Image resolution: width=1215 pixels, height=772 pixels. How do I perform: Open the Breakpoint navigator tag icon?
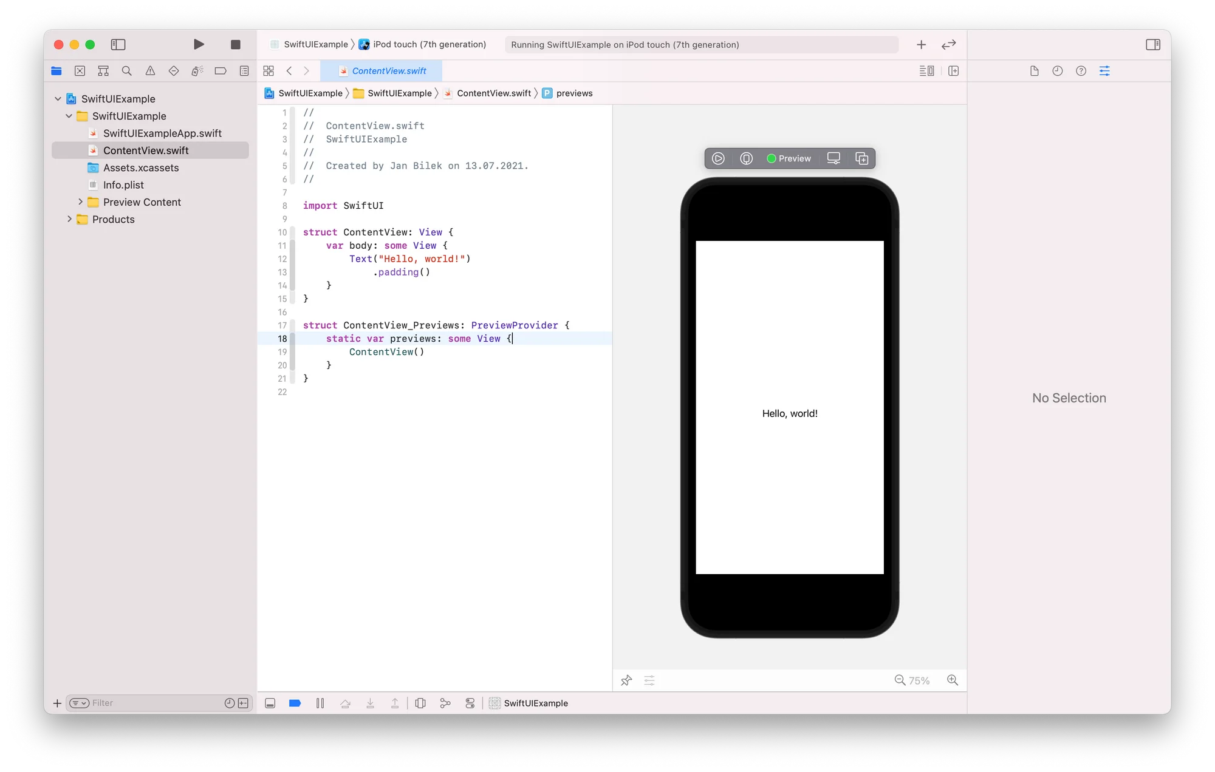click(220, 70)
